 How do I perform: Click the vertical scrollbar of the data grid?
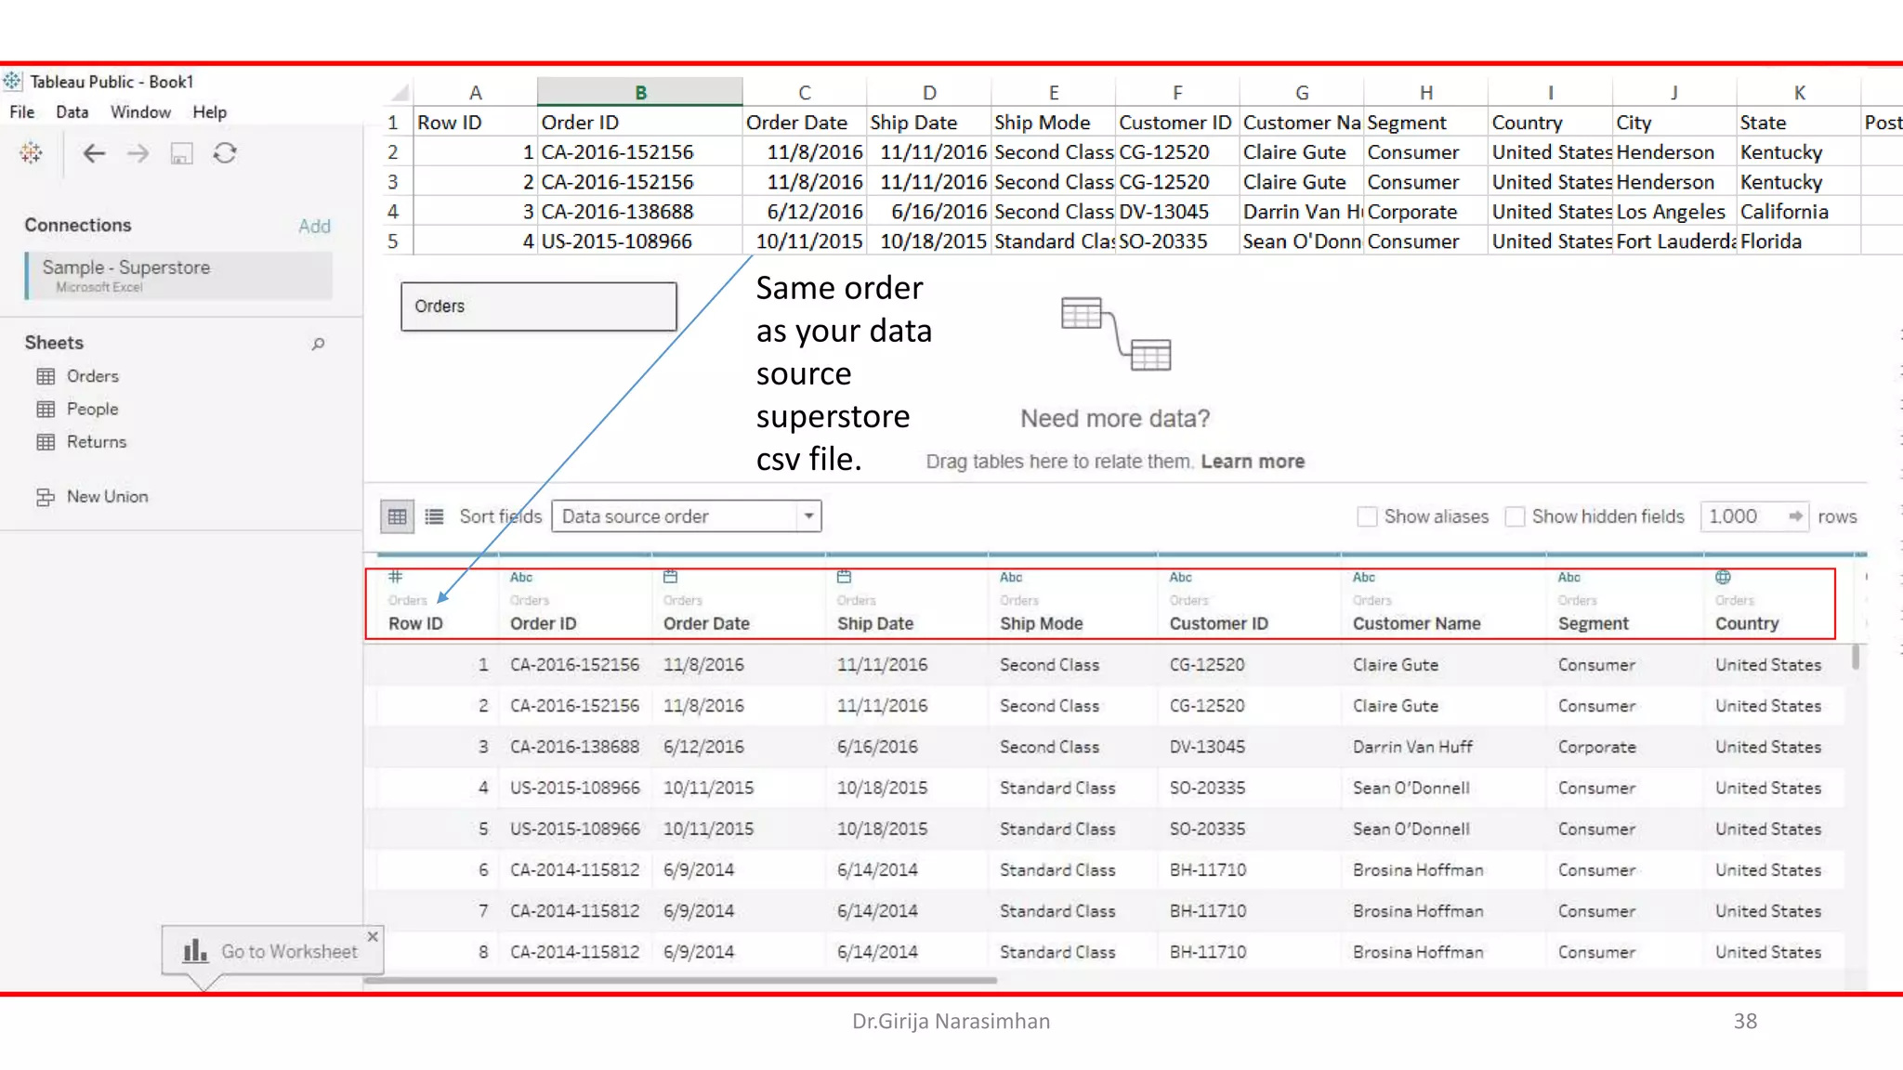click(x=1856, y=656)
